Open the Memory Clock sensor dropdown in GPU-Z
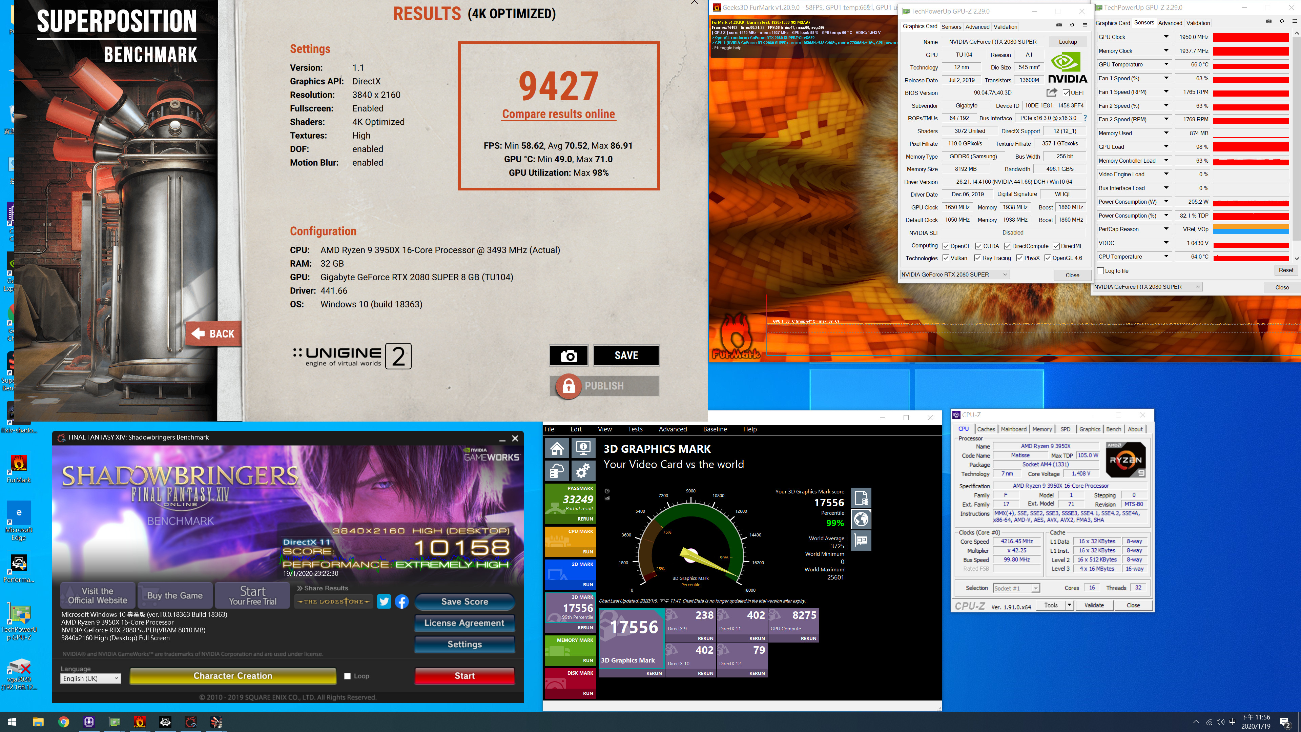1301x732 pixels. point(1166,50)
